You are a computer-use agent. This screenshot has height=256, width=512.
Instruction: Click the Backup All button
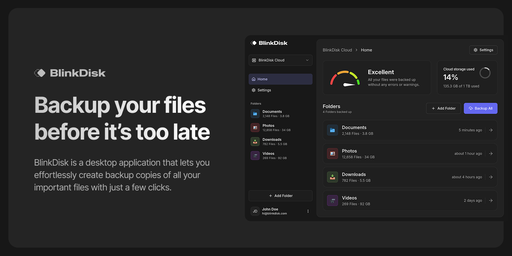[x=480, y=108]
